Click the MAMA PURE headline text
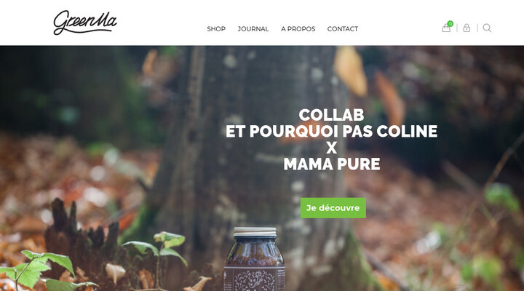 click(332, 164)
